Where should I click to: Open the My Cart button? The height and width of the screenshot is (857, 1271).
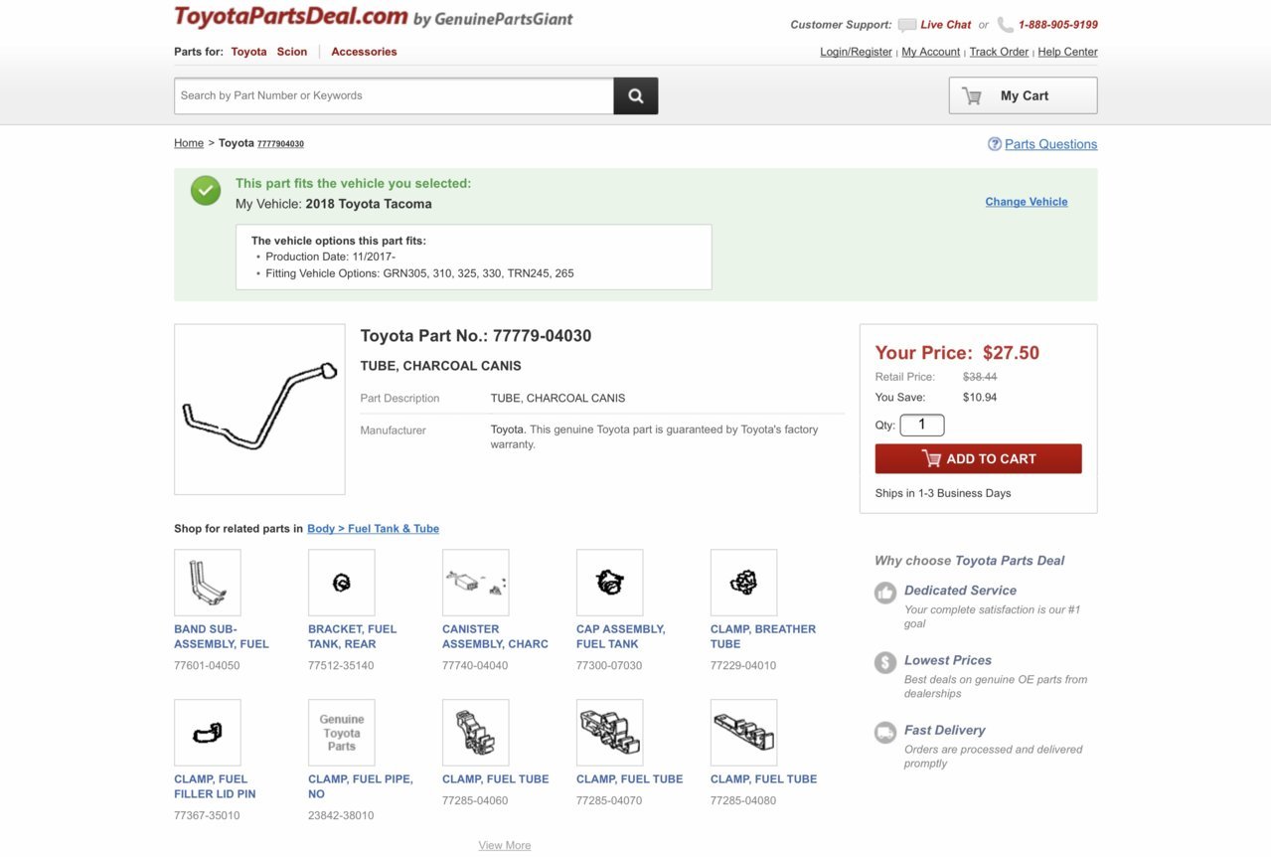pos(1024,95)
